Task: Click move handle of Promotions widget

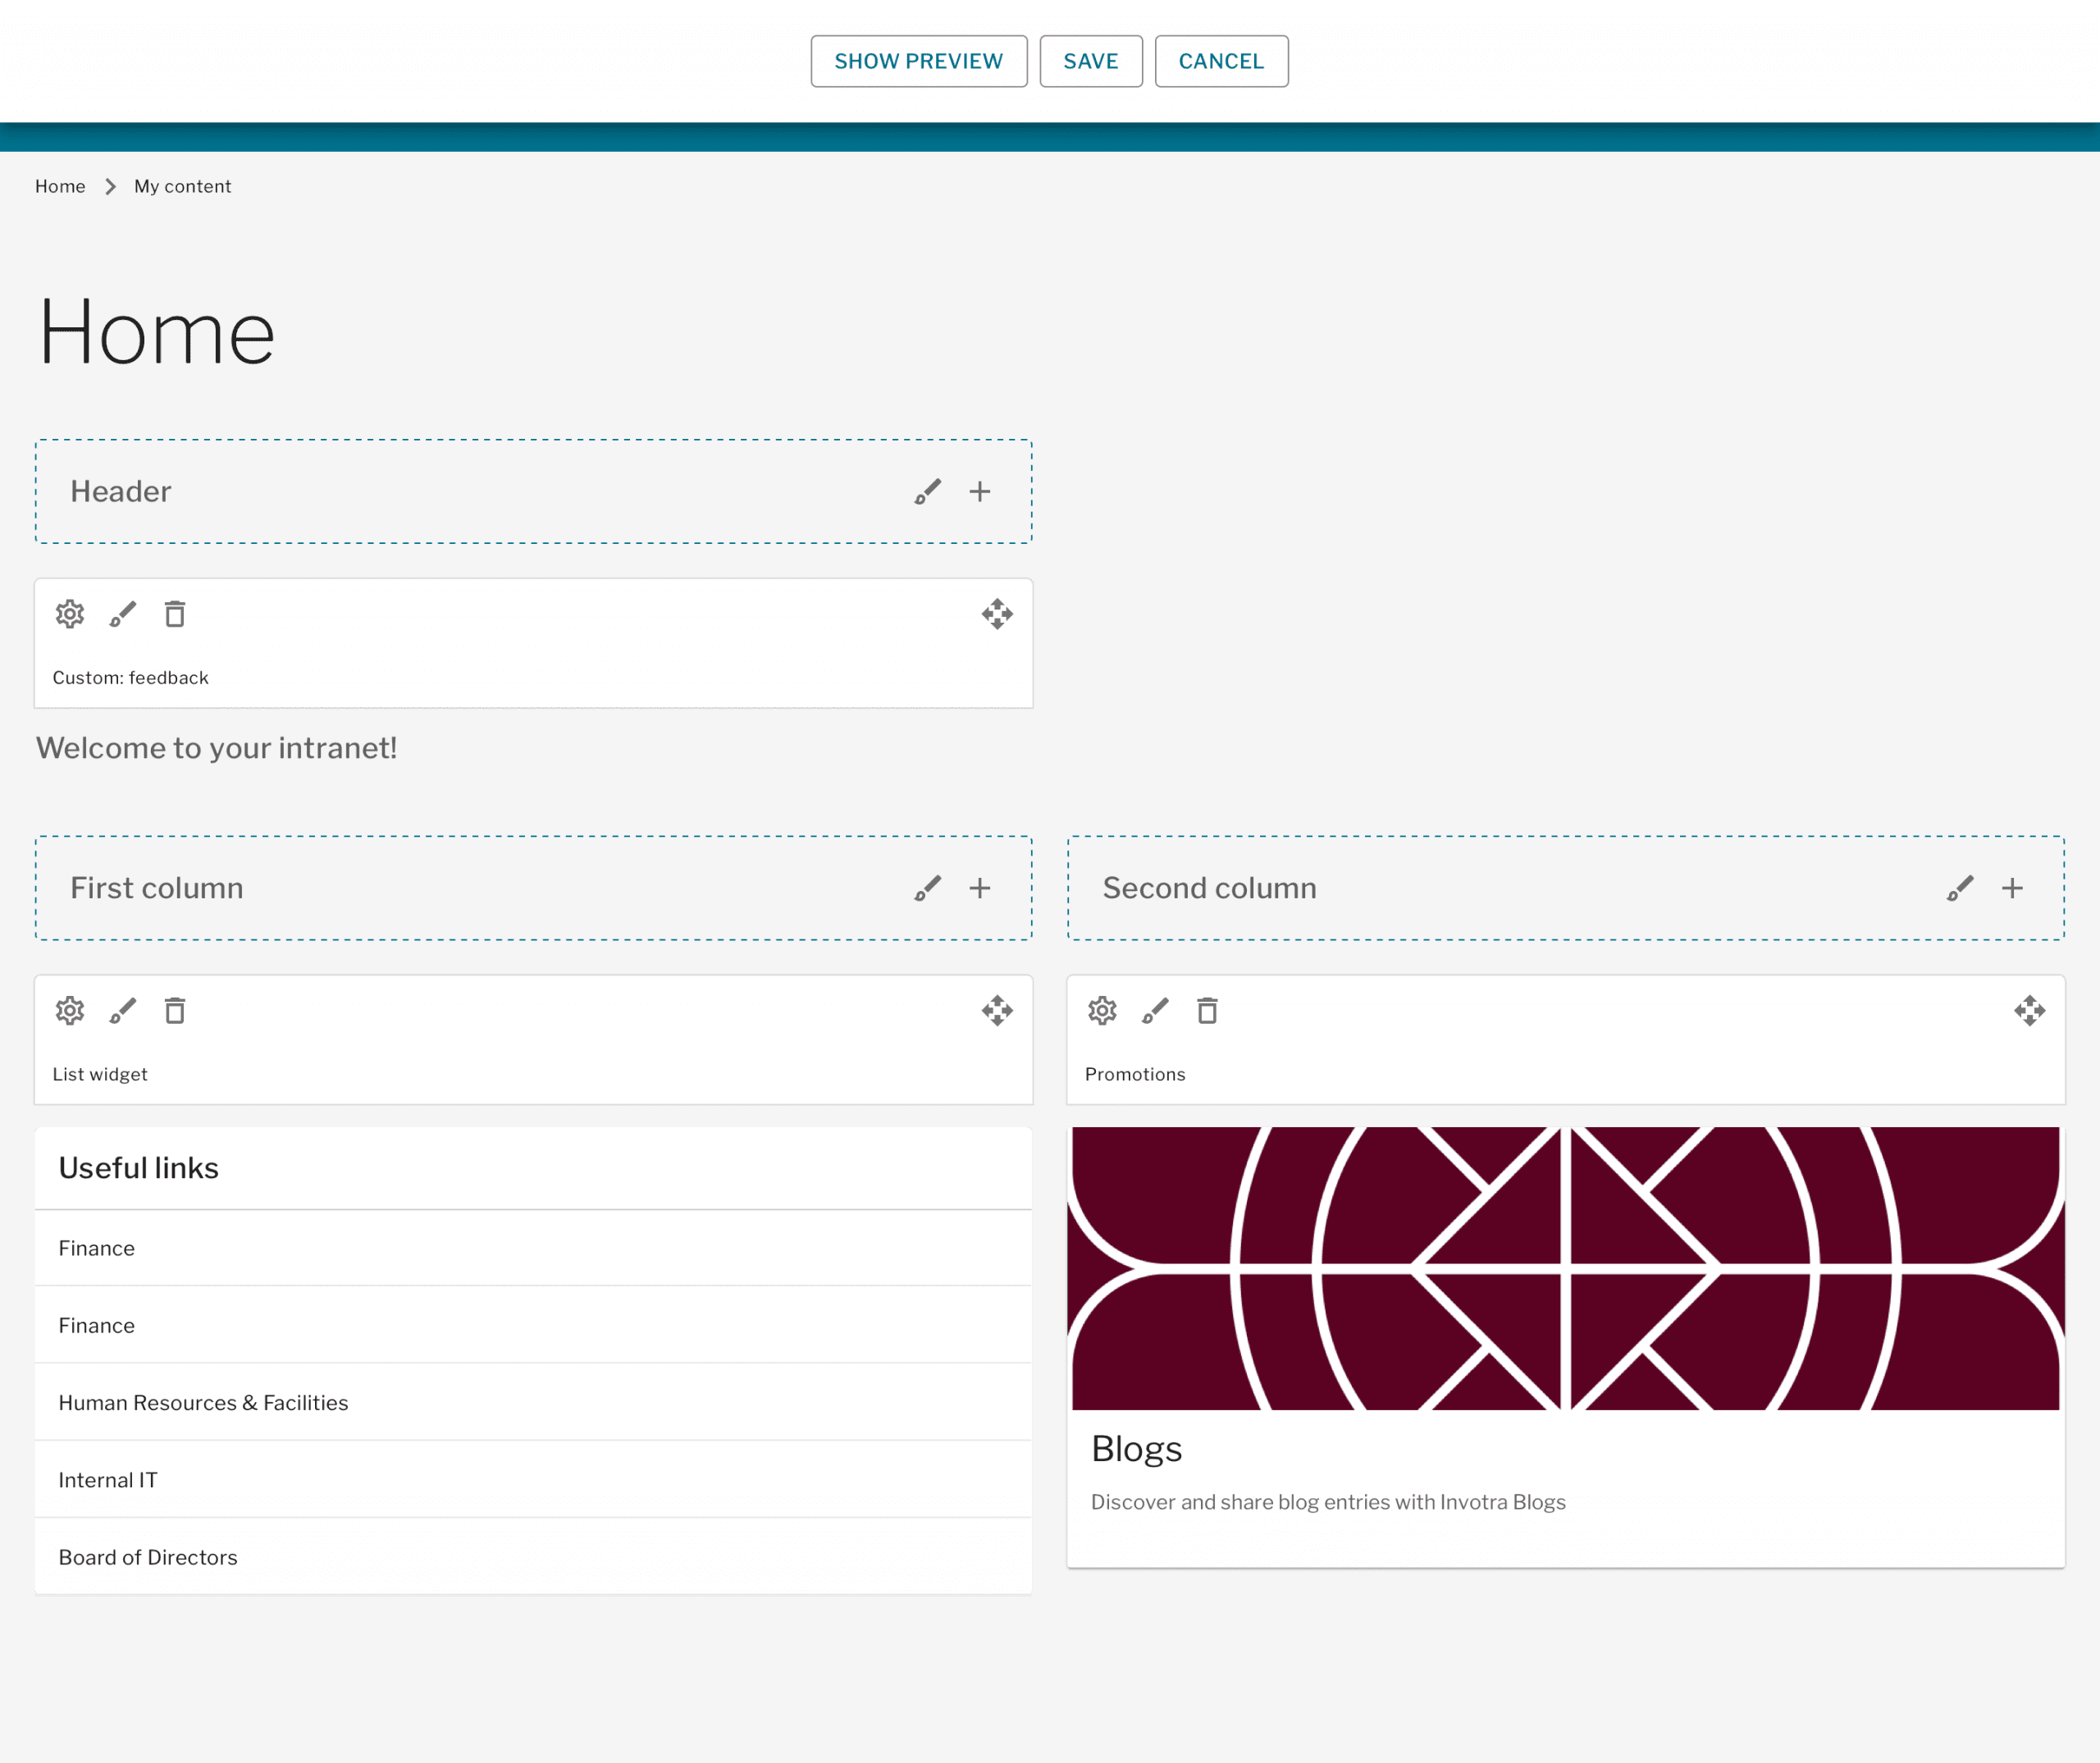Action: click(x=2030, y=1011)
